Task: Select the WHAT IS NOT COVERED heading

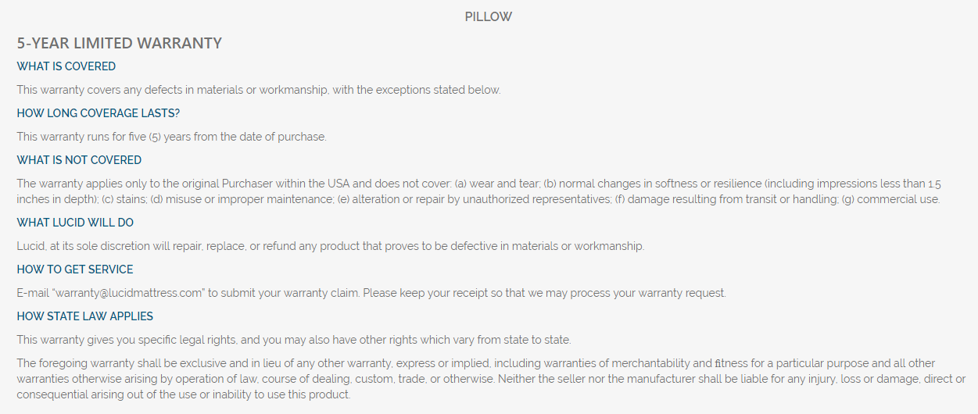Action: coord(79,160)
